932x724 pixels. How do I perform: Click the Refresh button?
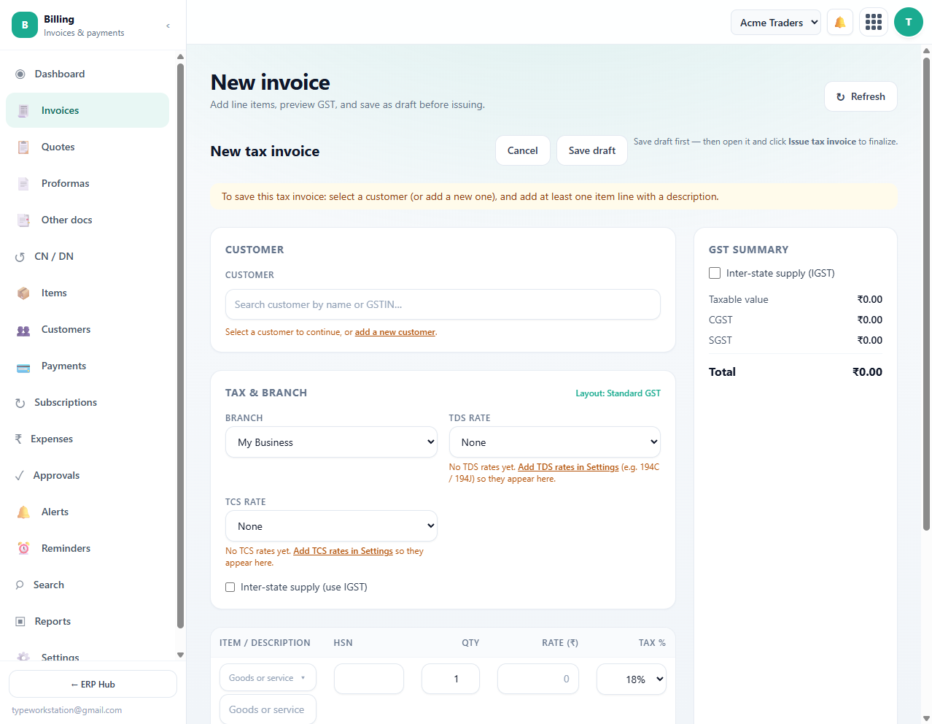click(x=861, y=96)
